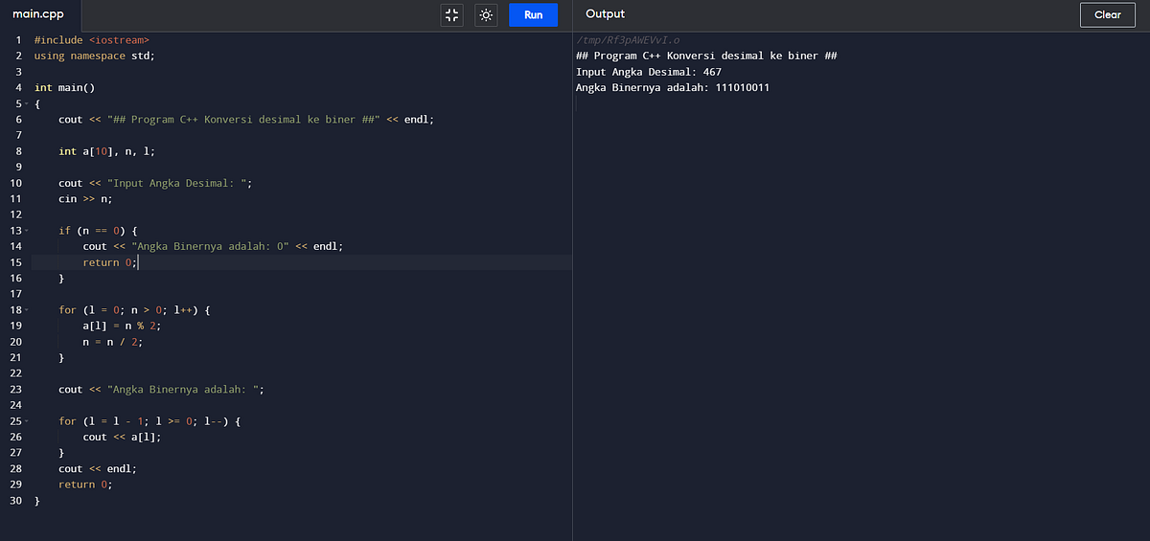This screenshot has width=1150, height=541.
Task: Collapse the if block fold arrow at line 13
Action: [x=27, y=231]
